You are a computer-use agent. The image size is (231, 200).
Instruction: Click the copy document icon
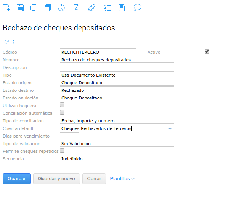(48, 7)
